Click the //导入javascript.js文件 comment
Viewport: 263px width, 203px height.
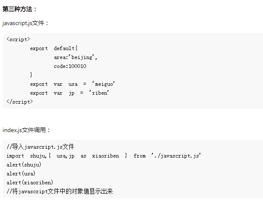[x=40, y=147]
